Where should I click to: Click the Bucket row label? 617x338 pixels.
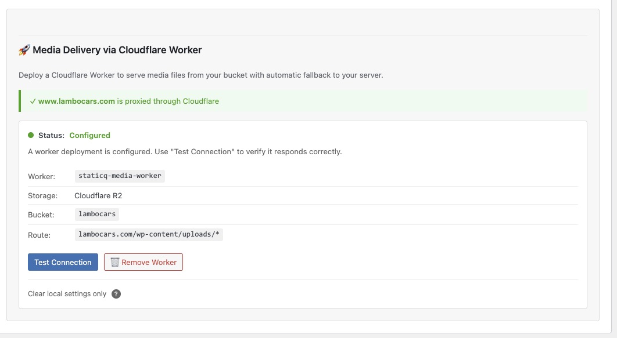40,215
